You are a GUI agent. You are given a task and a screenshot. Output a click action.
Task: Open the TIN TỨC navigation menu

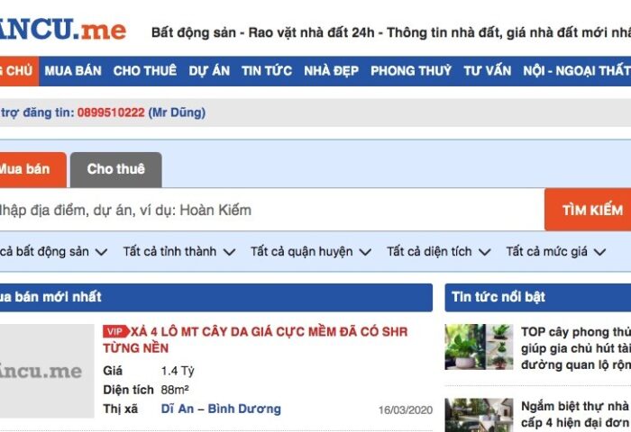click(266, 70)
